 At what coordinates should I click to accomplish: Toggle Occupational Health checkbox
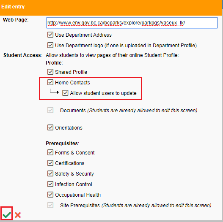[50, 195]
